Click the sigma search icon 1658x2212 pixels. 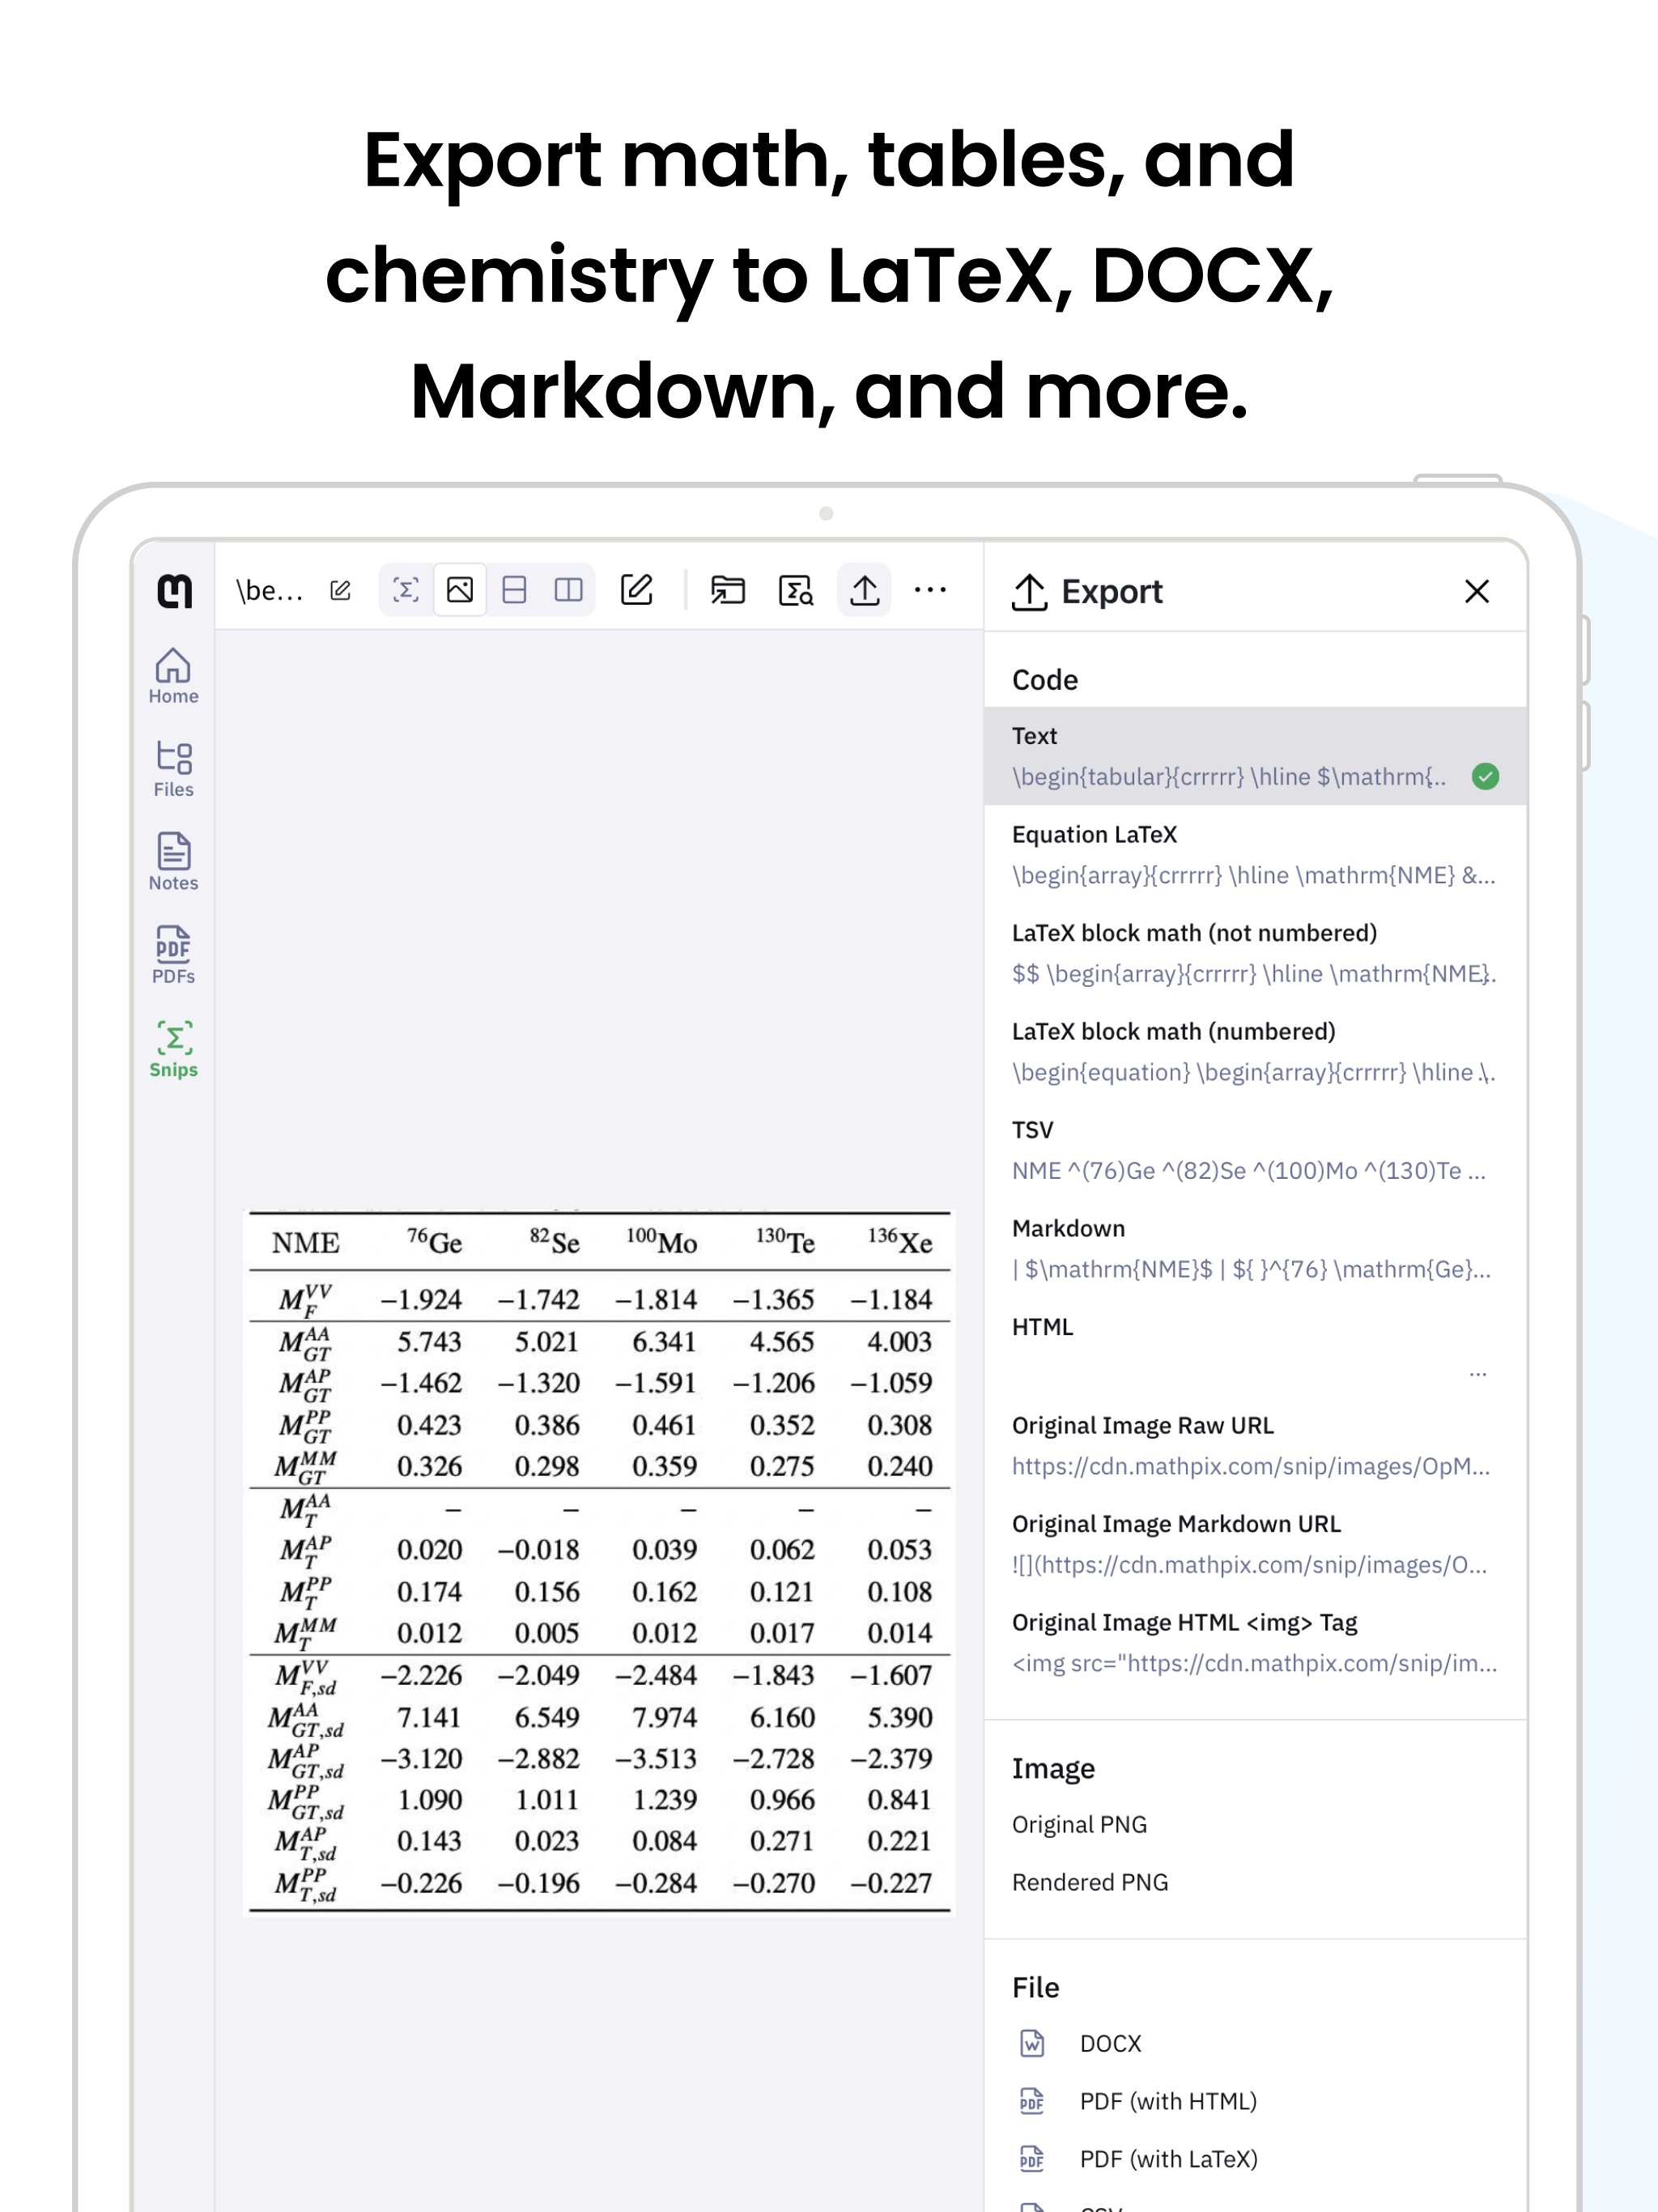(x=796, y=591)
